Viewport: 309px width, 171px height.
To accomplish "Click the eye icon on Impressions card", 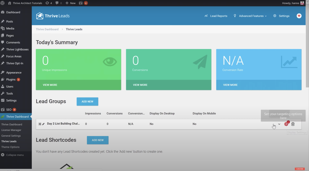I will tap(110, 62).
